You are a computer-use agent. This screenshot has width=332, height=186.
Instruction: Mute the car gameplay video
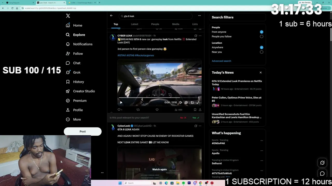[x=180, y=103]
